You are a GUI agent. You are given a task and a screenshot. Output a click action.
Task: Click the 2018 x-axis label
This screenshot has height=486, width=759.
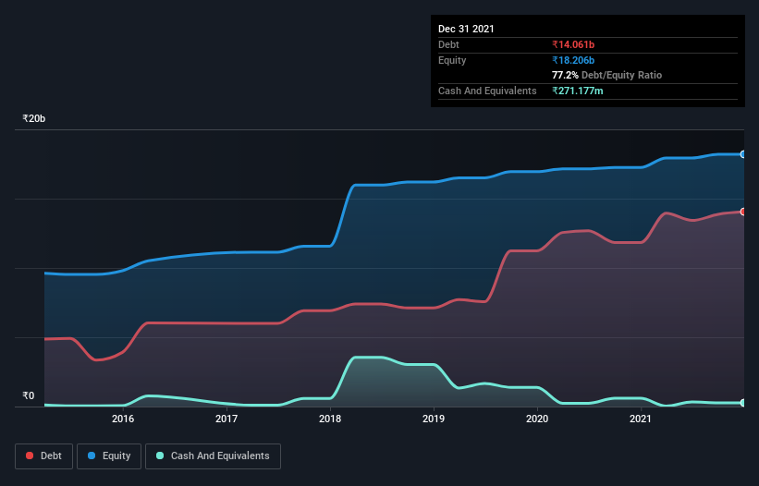click(x=330, y=419)
